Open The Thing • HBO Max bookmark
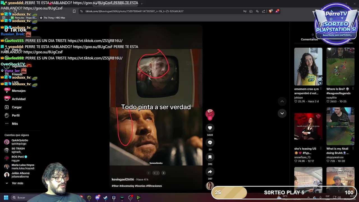Screen dimensions: 359x202 click(52, 18)
